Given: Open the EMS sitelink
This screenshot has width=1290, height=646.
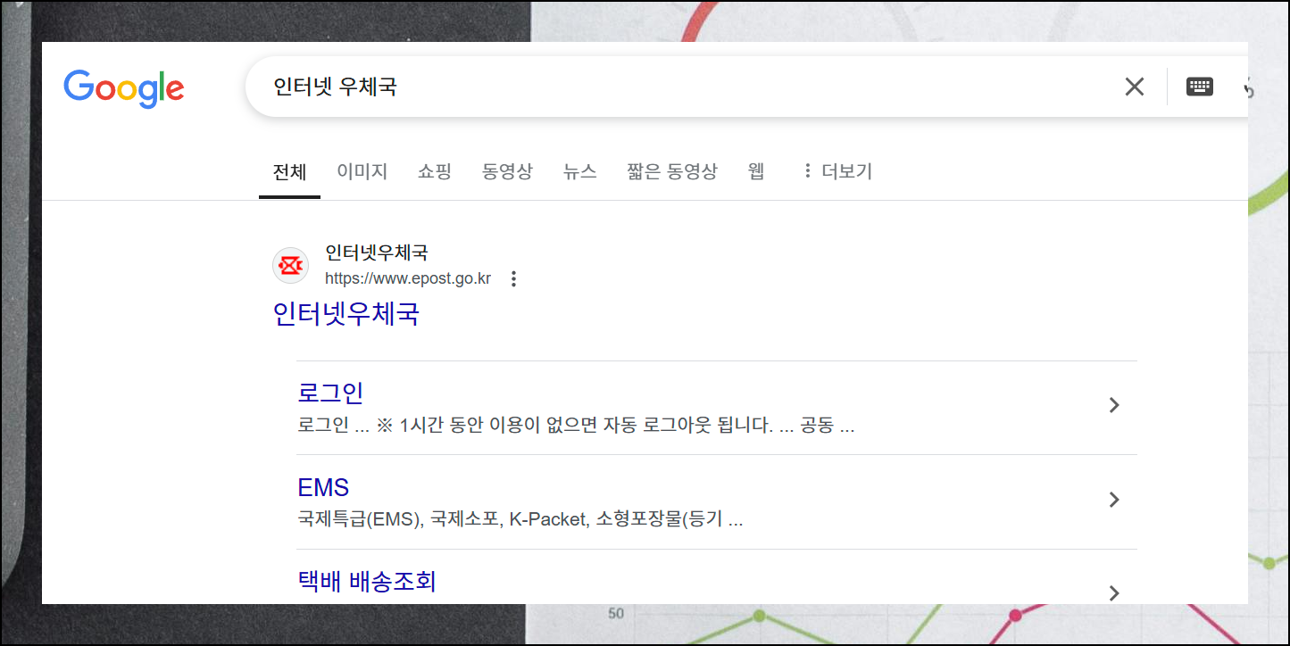Looking at the screenshot, I should [323, 487].
